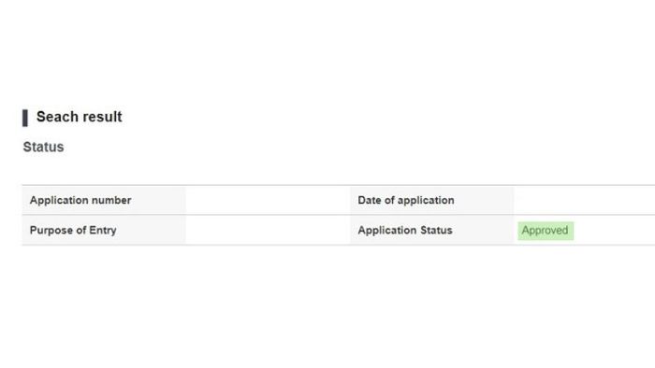Click the empty value cell beside Date of application
Screen dimensions: 655x368
tap(585, 200)
